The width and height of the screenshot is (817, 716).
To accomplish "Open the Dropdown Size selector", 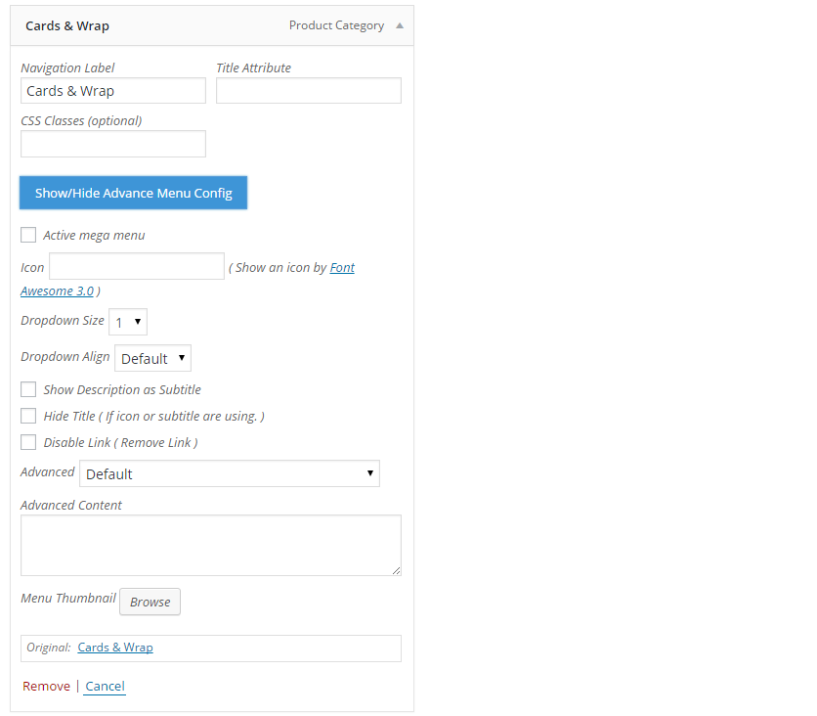I will (128, 322).
